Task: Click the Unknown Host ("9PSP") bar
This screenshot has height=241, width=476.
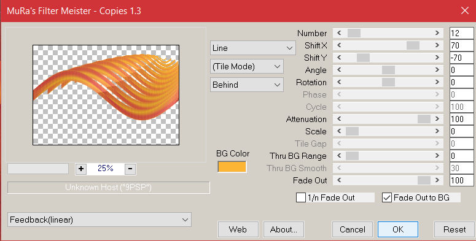Action: tap(108, 188)
